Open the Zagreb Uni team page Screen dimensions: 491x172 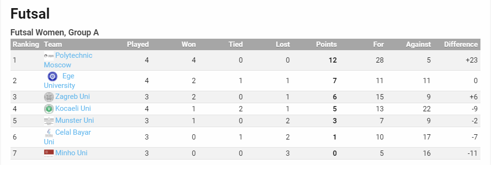(x=73, y=97)
